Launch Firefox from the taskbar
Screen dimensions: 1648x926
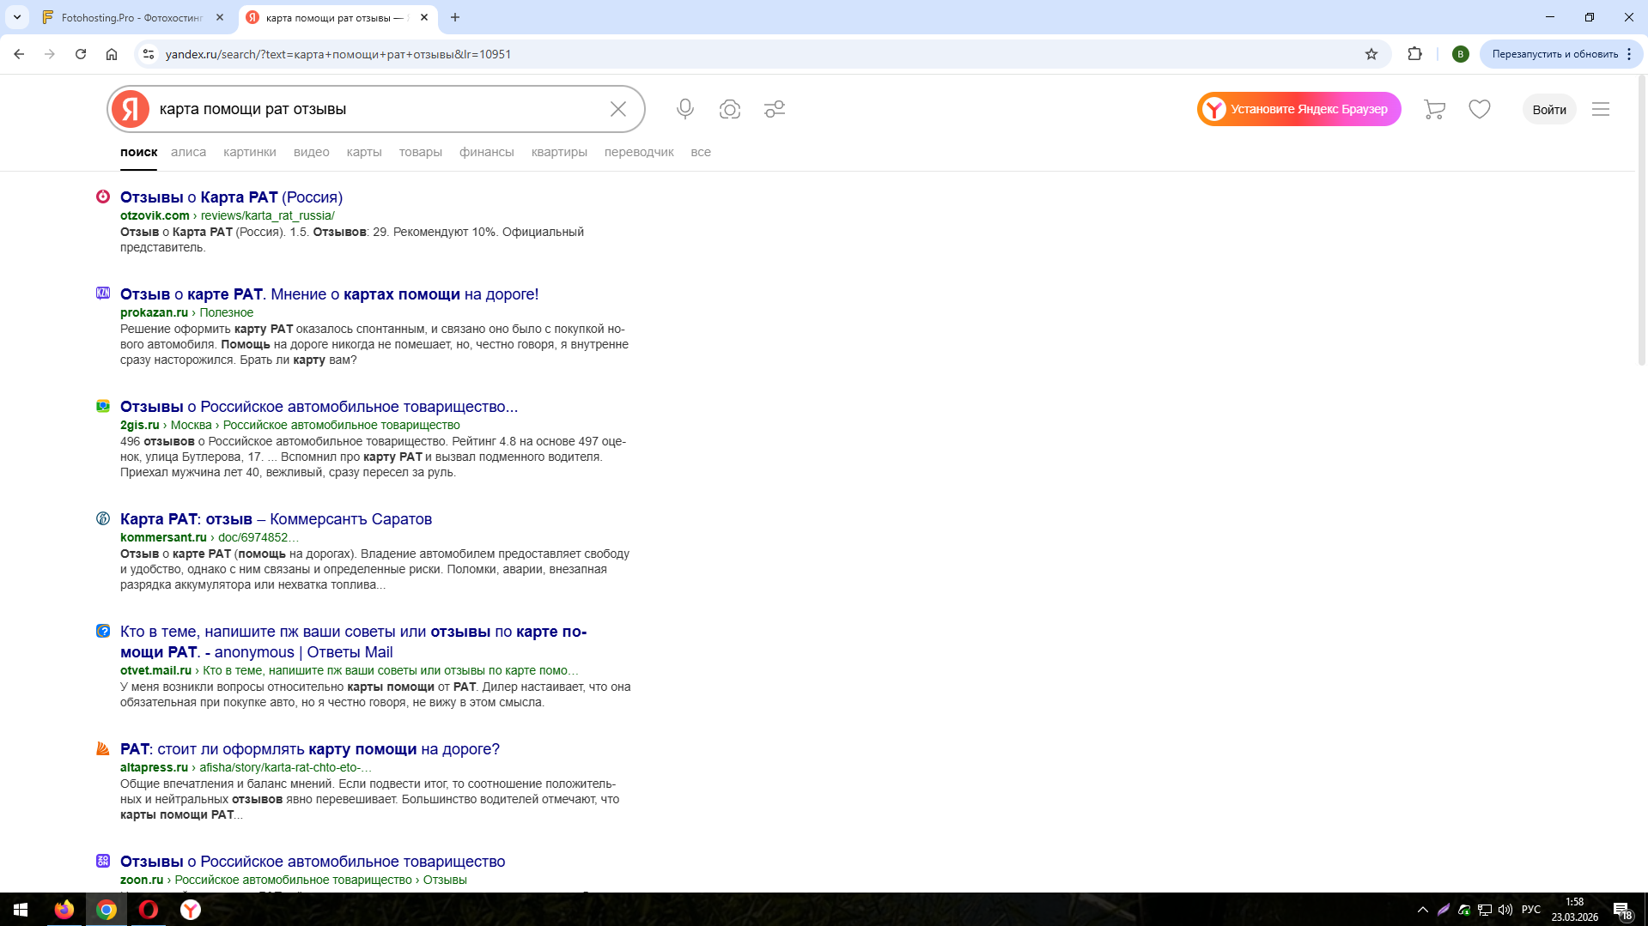click(x=64, y=910)
